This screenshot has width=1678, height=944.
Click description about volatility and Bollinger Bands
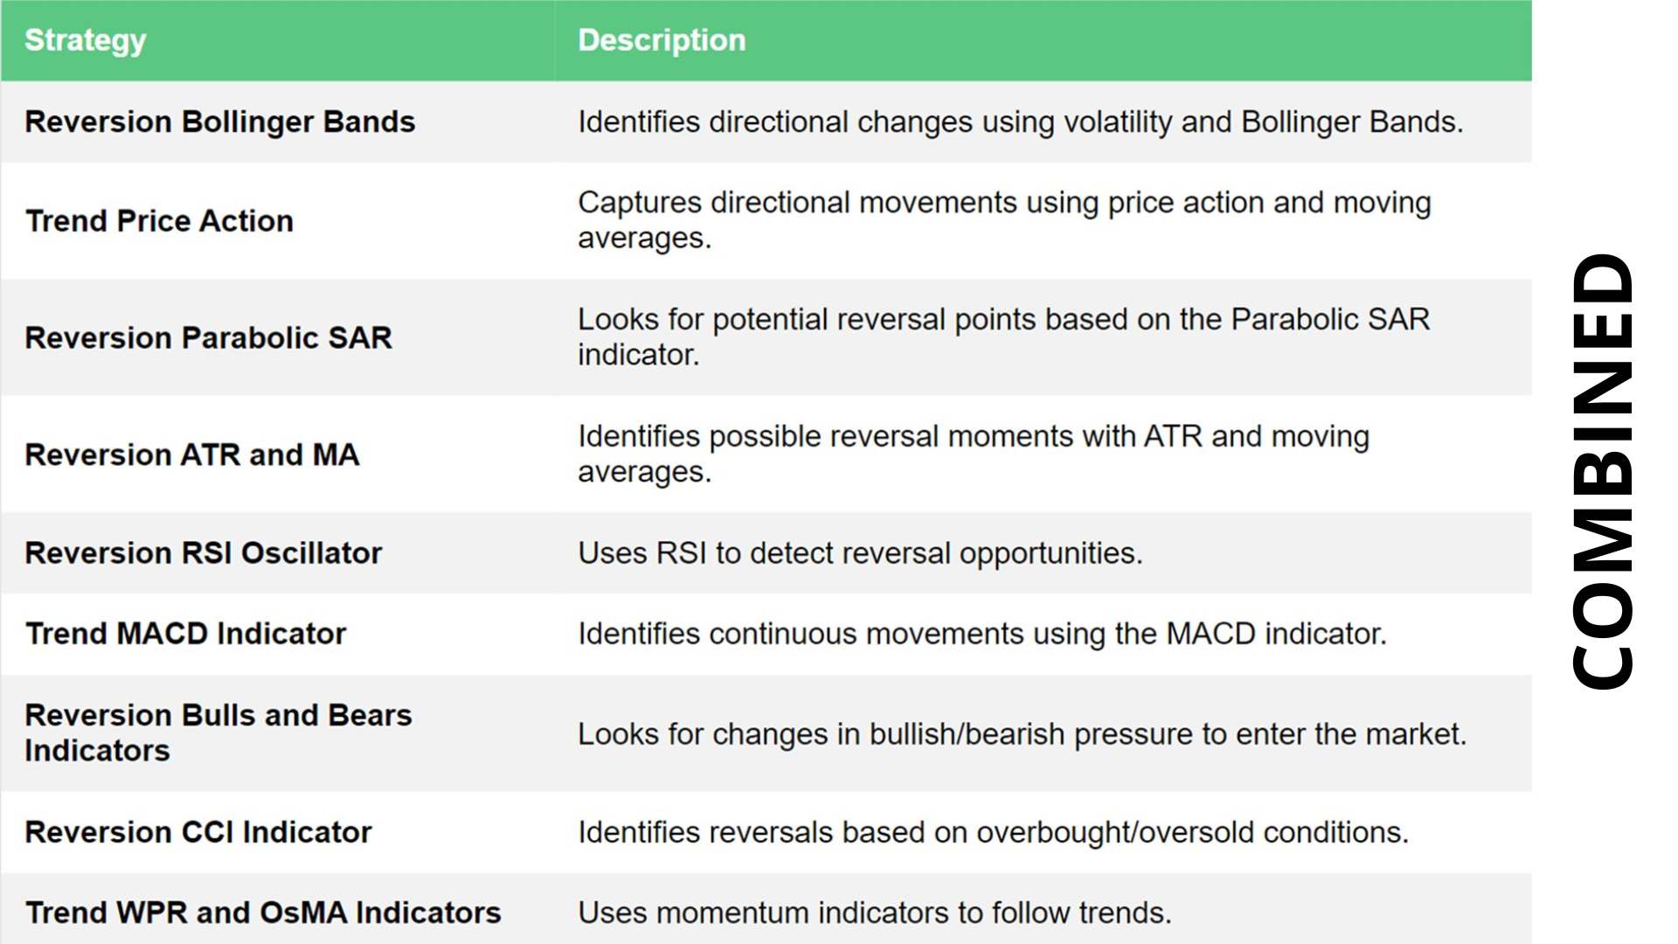[x=1021, y=121]
